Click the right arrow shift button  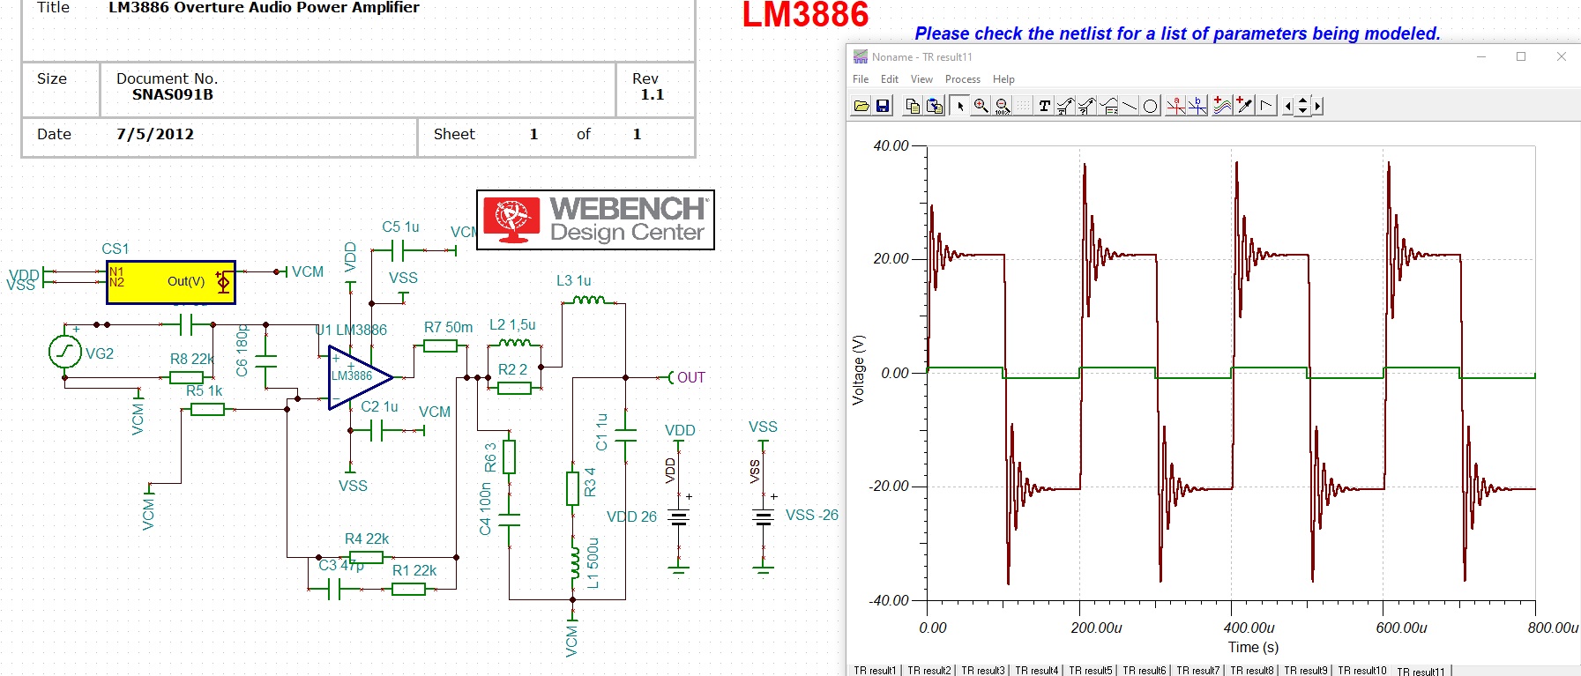(x=1317, y=106)
